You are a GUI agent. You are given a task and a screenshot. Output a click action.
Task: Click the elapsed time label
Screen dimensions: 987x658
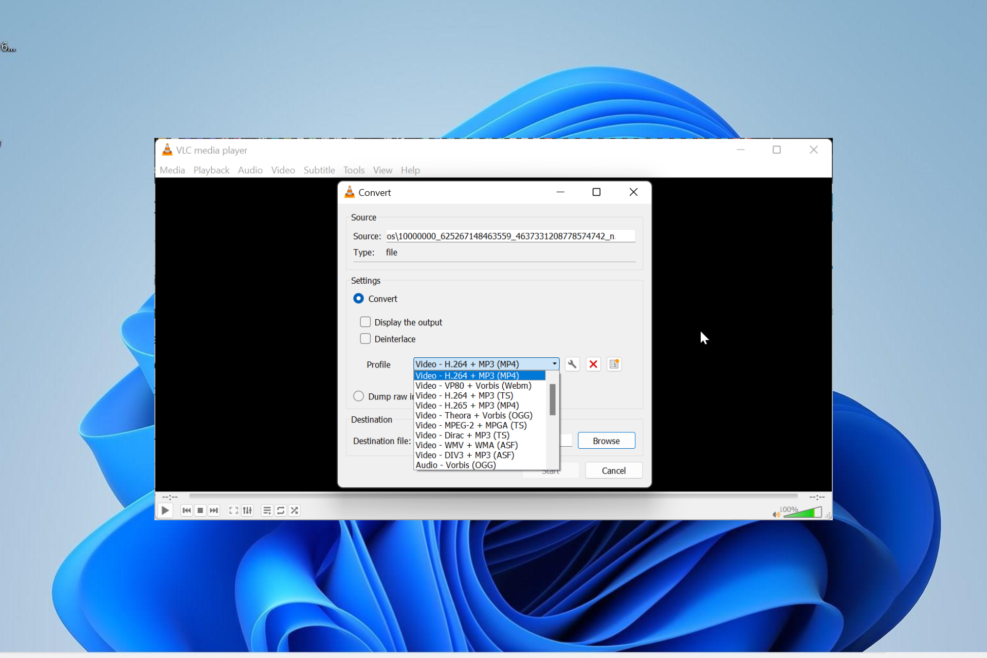click(170, 497)
